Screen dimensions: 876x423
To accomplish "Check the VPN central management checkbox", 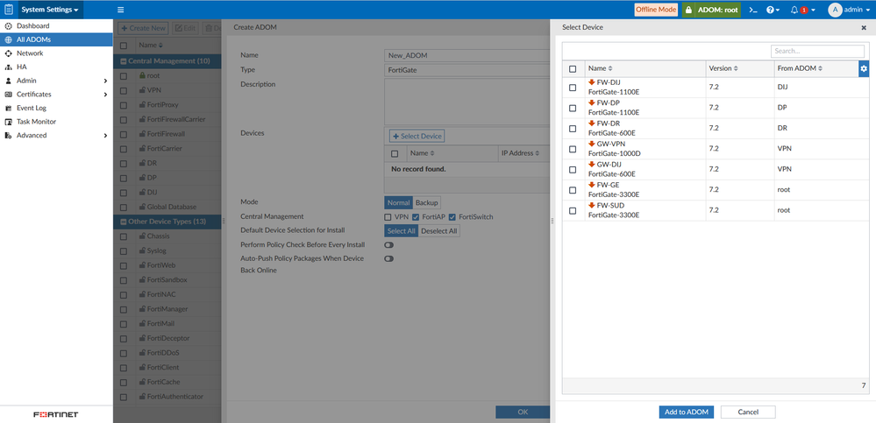I will coord(388,216).
